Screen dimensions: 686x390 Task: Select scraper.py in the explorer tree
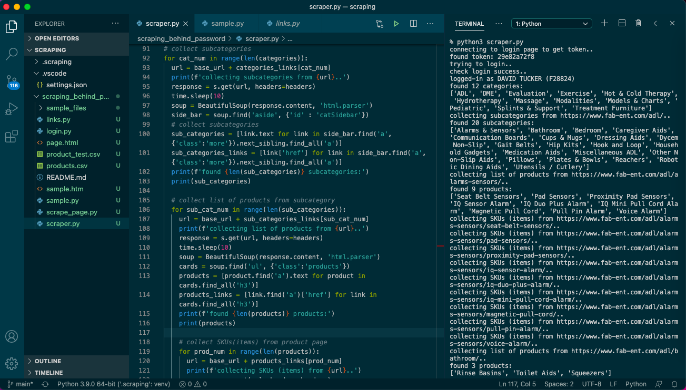pos(76,223)
